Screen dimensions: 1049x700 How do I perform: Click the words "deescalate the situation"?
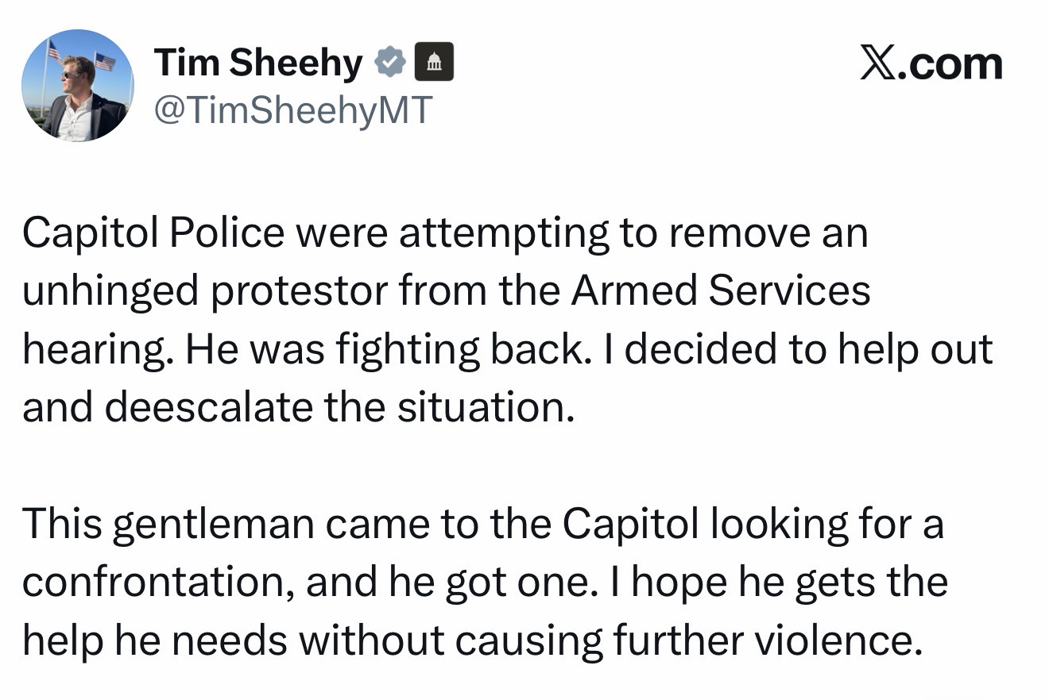click(x=339, y=407)
